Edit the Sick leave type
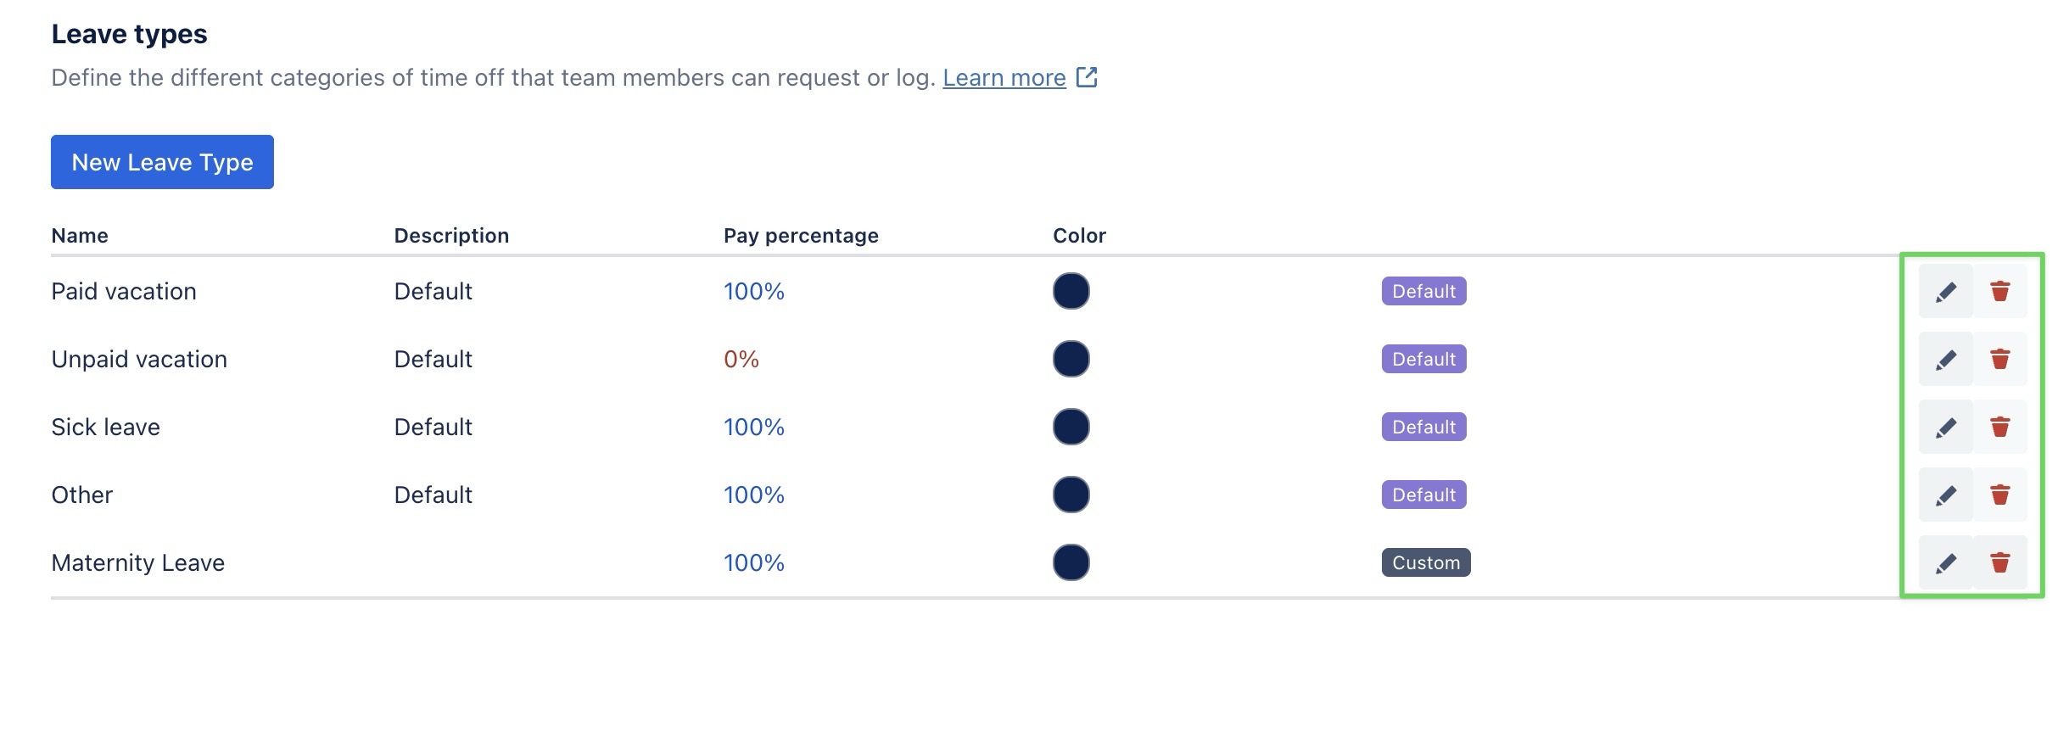Image resolution: width=2058 pixels, height=738 pixels. [x=1945, y=427]
